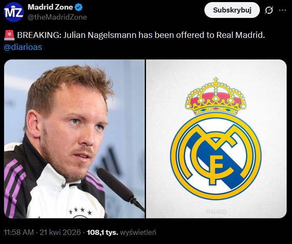
Task: Click the 21 kwi 2026 date
Action: point(60,232)
